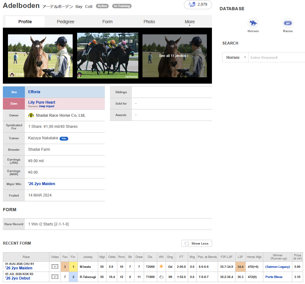This screenshot has width=305, height=284.
Task: Open the Horses database icon
Action: (x=253, y=23)
